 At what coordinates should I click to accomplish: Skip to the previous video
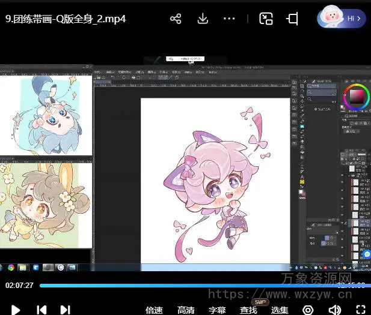tap(41, 310)
